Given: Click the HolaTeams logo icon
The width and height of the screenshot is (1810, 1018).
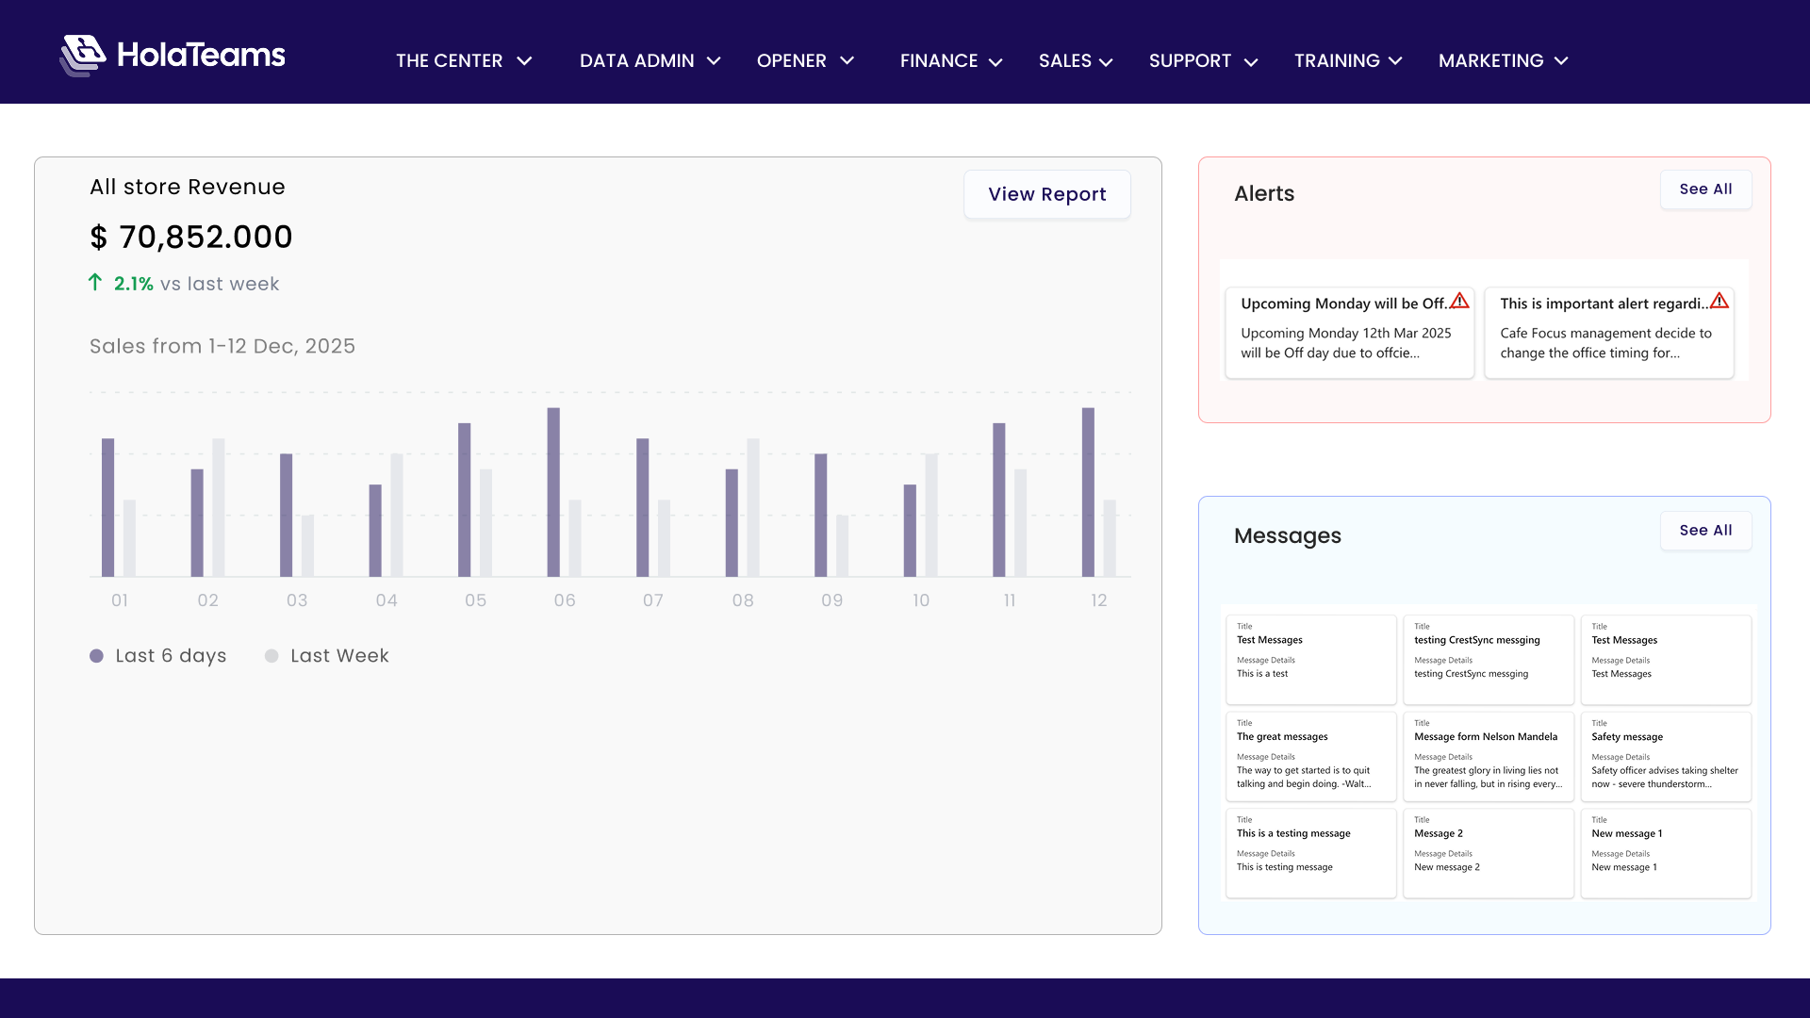Looking at the screenshot, I should 83,56.
